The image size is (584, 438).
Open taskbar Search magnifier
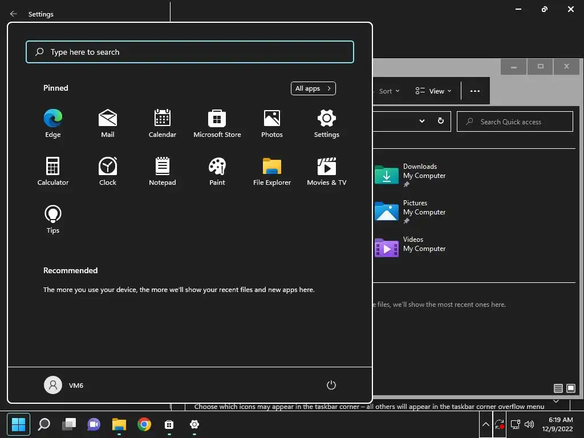44,424
